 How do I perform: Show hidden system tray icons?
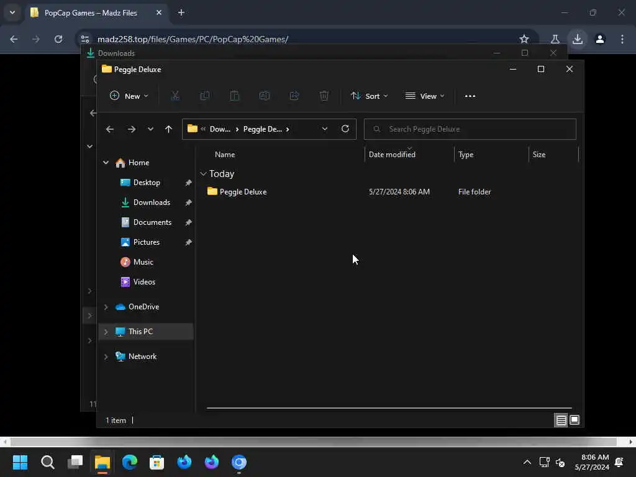pyautogui.click(x=527, y=462)
